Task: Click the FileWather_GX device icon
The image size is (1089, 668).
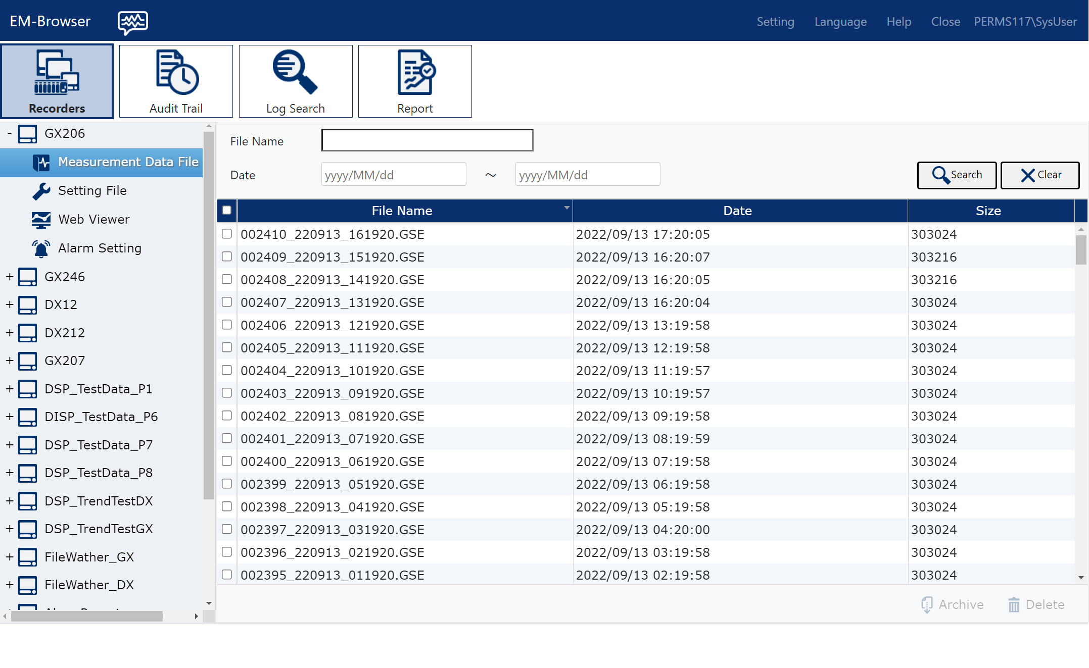Action: pos(27,557)
